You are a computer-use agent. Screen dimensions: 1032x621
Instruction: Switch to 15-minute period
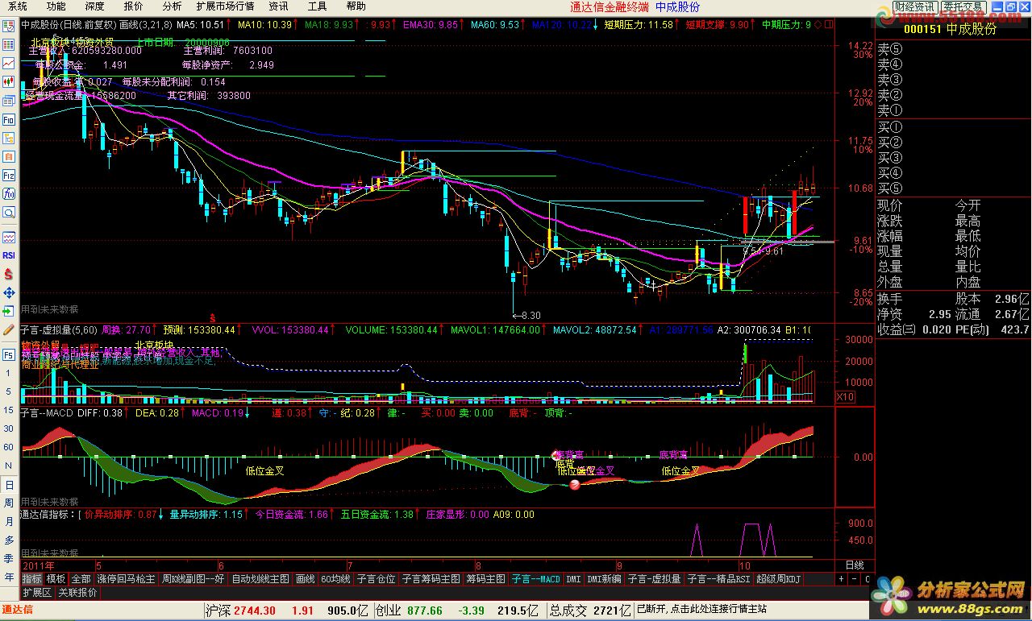[x=9, y=410]
